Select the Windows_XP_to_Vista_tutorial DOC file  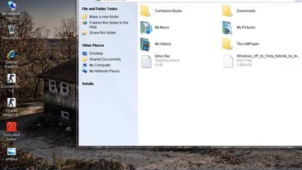tap(261, 61)
